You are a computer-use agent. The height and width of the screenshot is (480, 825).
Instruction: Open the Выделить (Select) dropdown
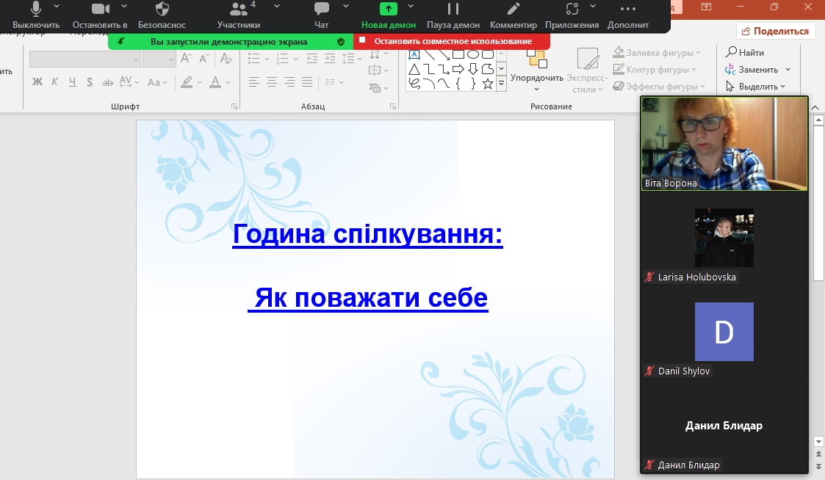tap(755, 86)
